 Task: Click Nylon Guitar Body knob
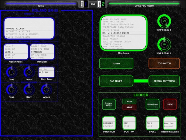(29, 90)
